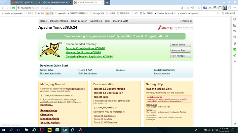Viewport: 238px width, 133px height.
Task: Expand hidden system tray icons arrow
Action: coord(202,130)
